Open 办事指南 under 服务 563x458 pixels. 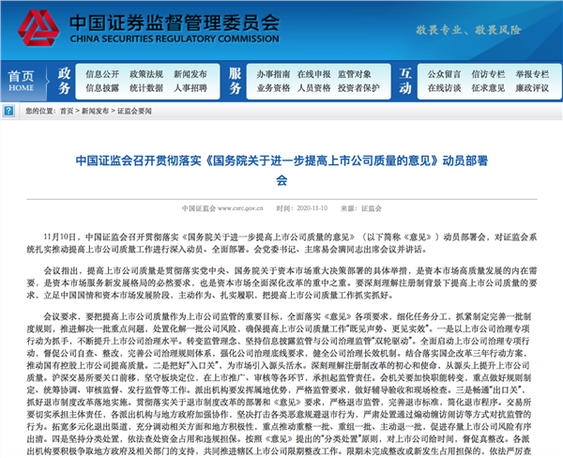273,74
